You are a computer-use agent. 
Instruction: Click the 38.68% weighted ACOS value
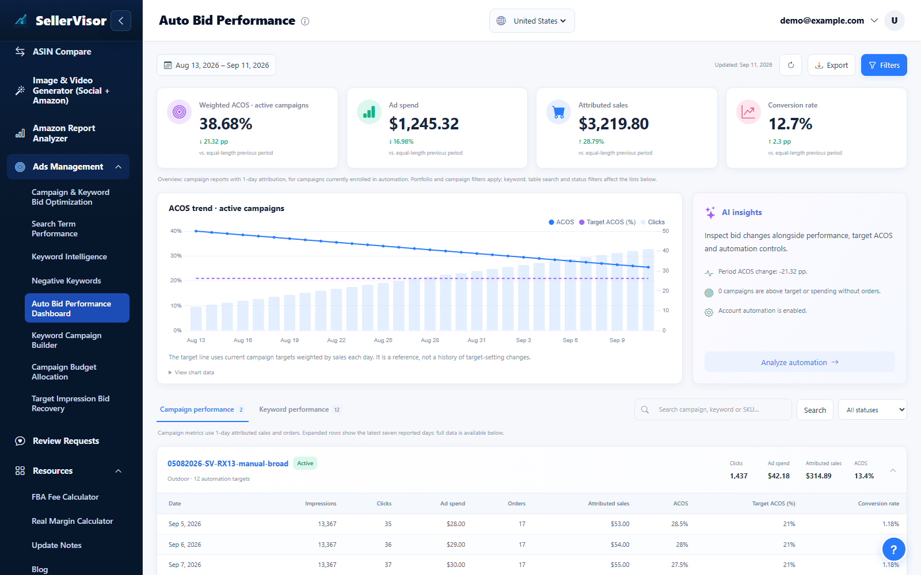pyautogui.click(x=226, y=124)
